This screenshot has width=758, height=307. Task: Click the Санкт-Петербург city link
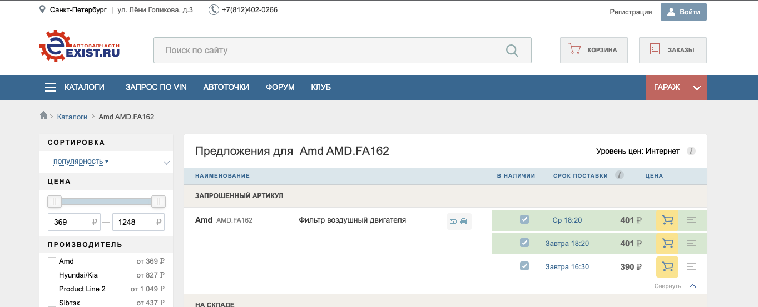pos(78,10)
